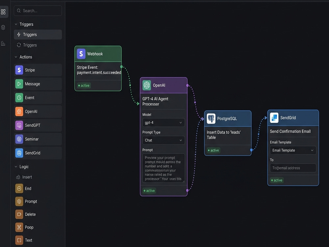329x247 pixels.
Task: Collapse the Triggers section header
Action: pyautogui.click(x=24, y=24)
